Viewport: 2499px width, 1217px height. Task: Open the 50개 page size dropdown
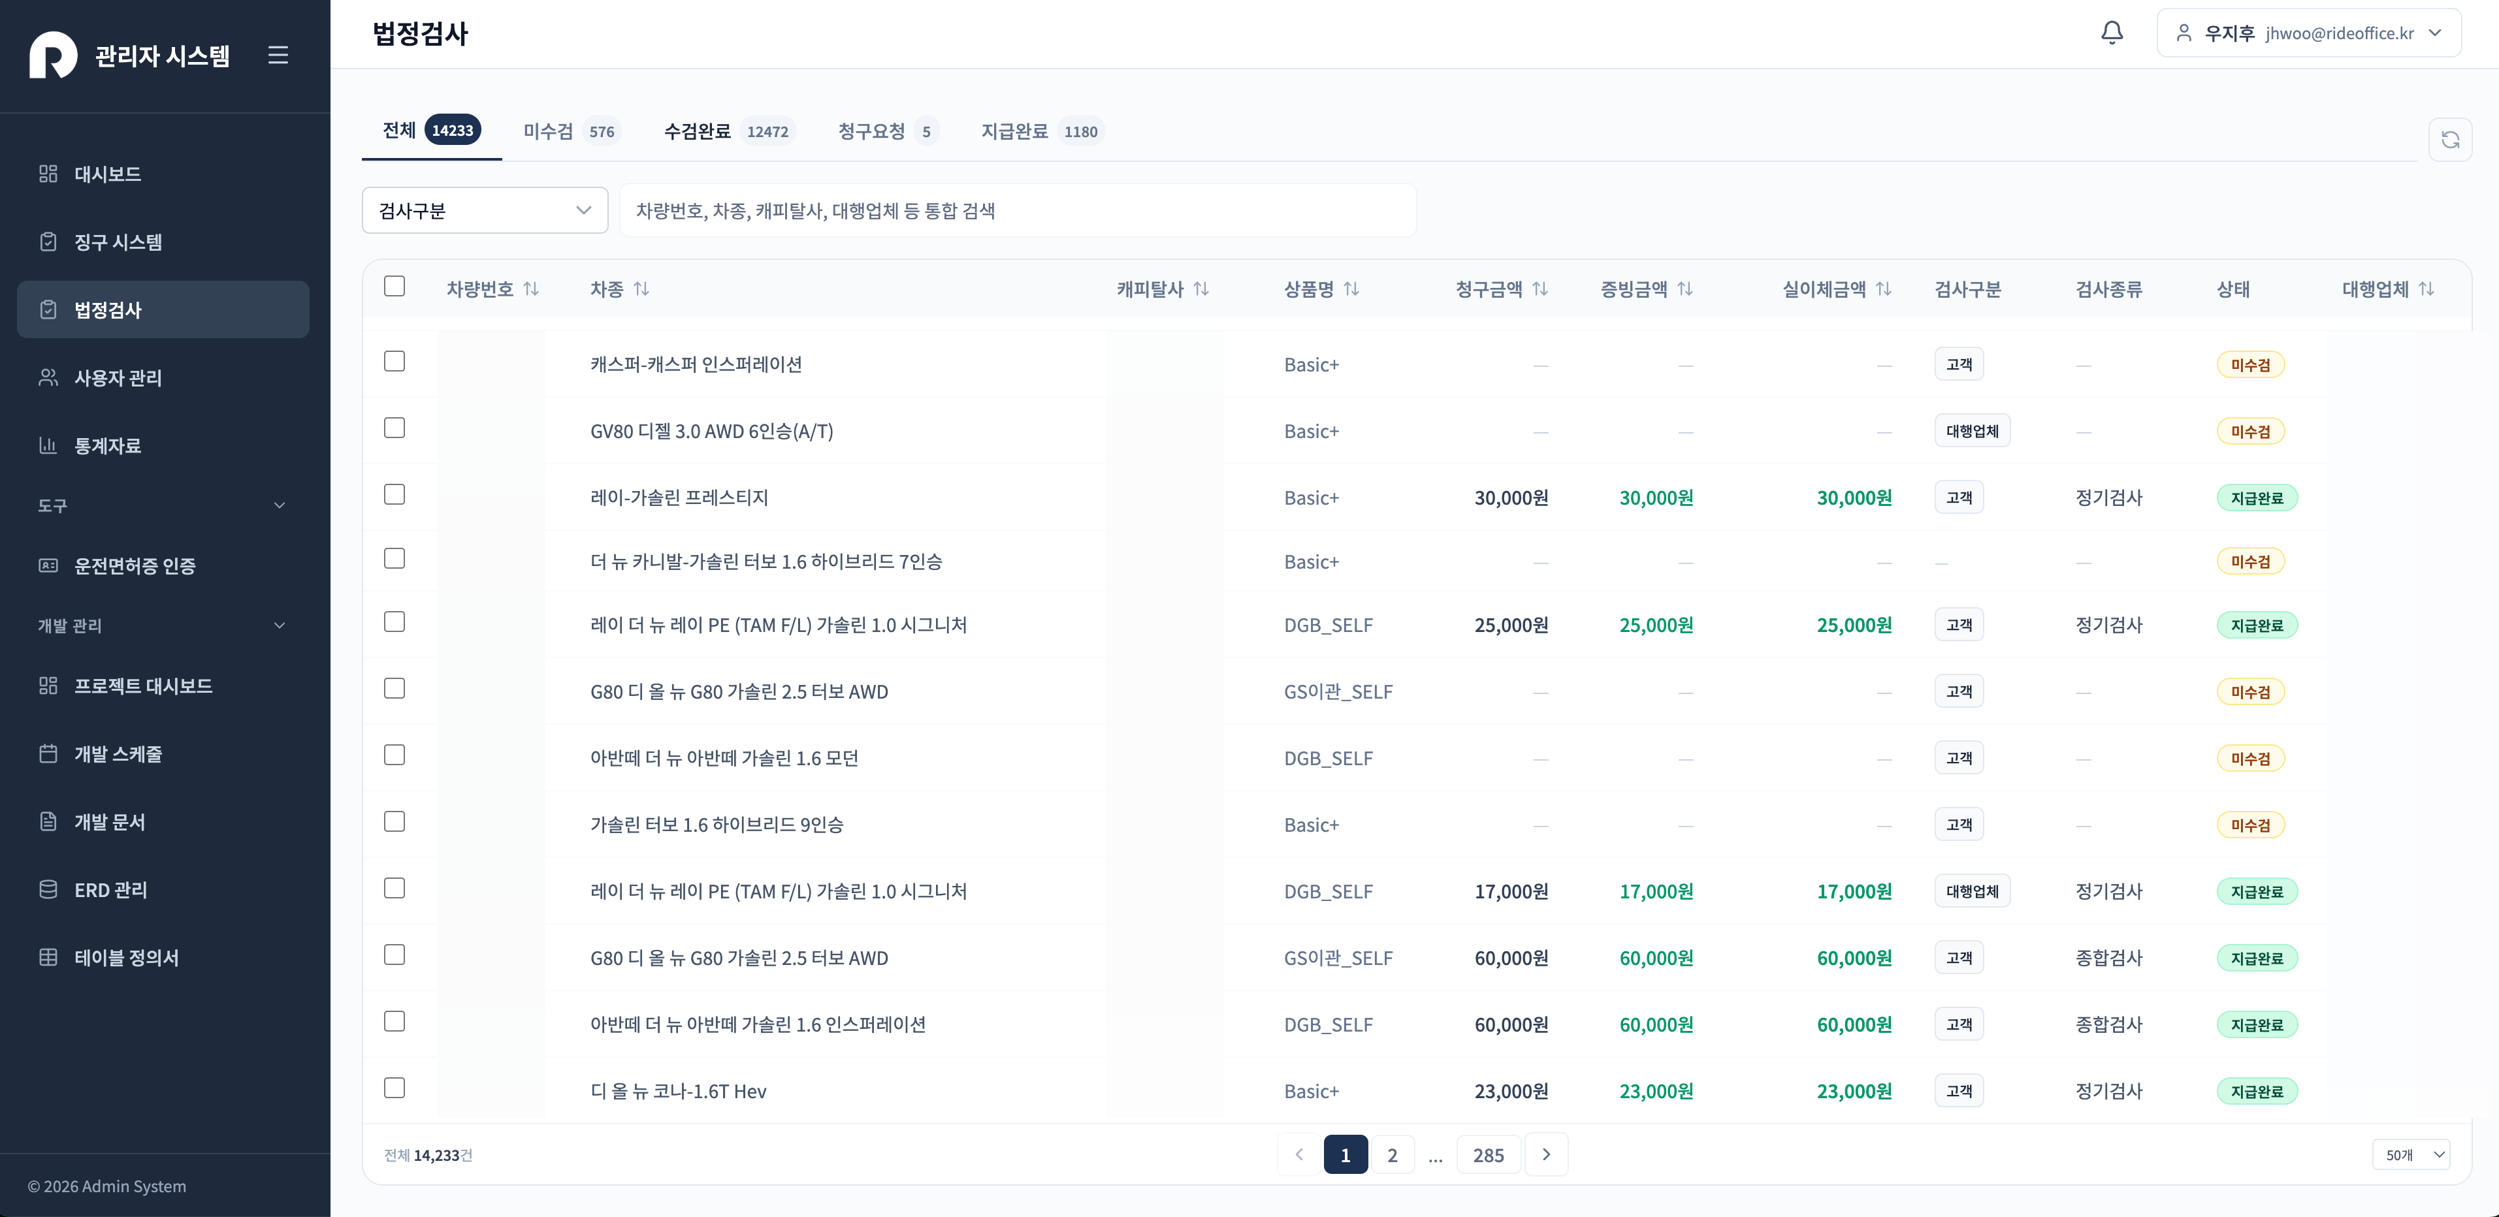tap(2411, 1155)
